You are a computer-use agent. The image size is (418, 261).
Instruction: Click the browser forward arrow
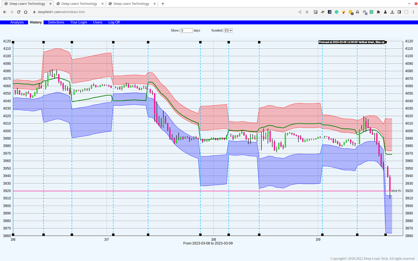11,12
